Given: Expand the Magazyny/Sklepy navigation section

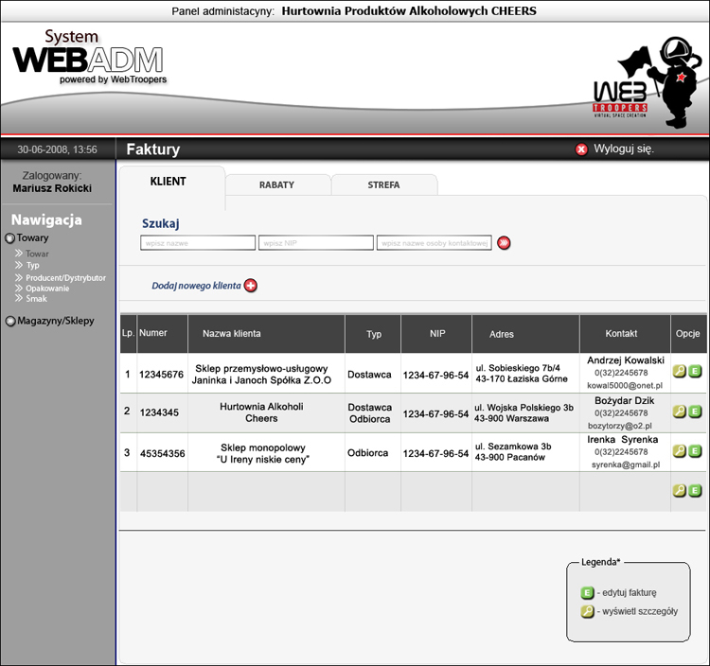Looking at the screenshot, I should click(10, 322).
